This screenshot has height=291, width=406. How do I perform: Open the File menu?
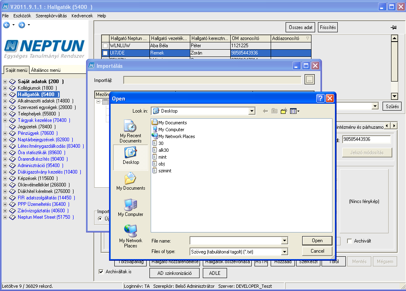point(5,16)
